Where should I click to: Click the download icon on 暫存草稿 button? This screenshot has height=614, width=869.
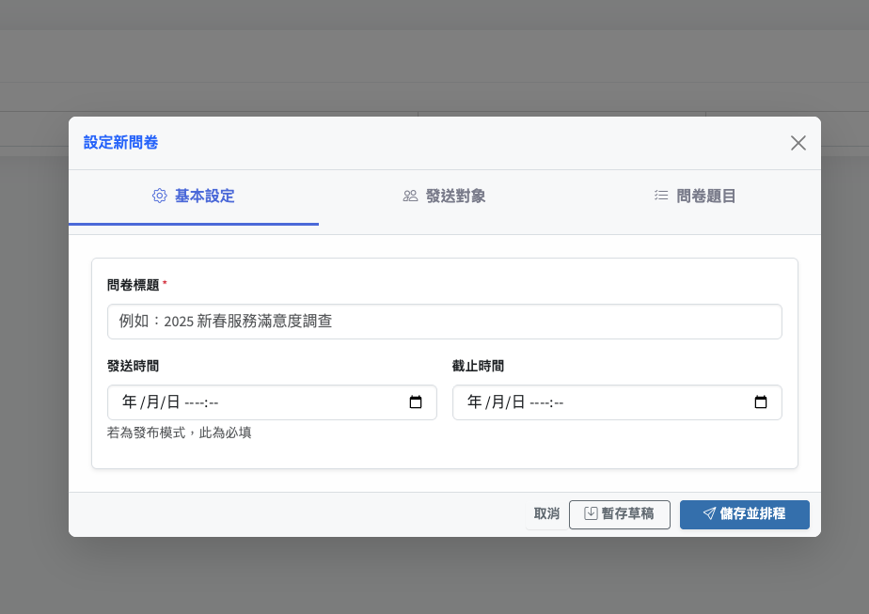pyautogui.click(x=591, y=513)
